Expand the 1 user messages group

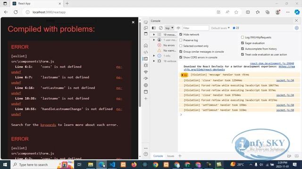[x=154, y=40]
